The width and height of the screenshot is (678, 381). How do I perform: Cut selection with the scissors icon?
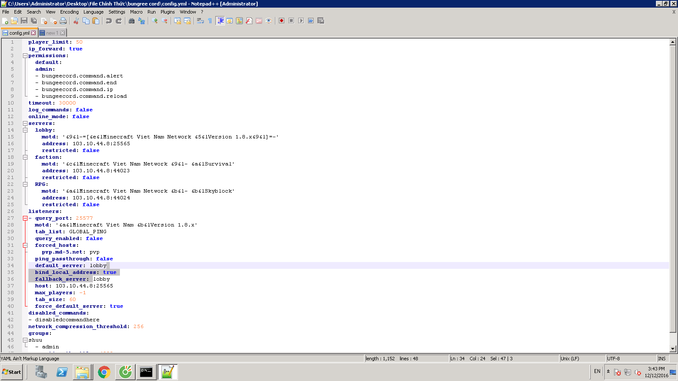click(x=76, y=21)
